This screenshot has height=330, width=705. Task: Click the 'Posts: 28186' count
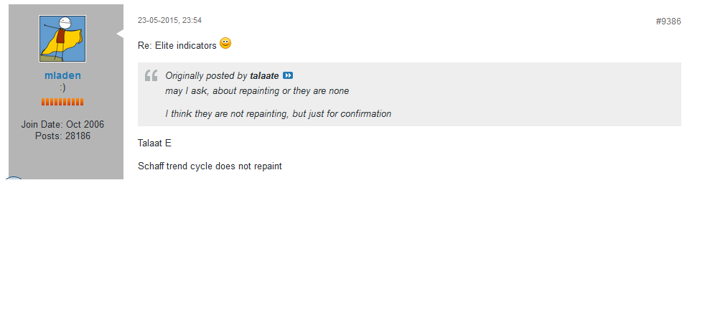pos(62,136)
